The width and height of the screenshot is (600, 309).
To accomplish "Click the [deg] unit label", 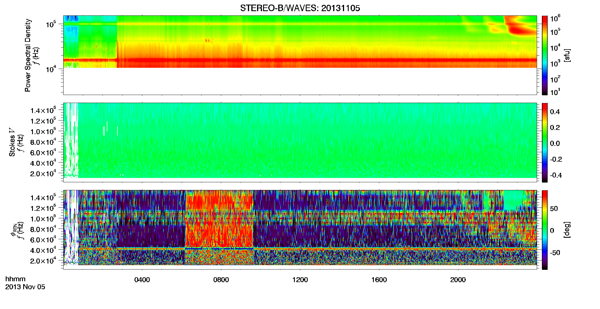I will (567, 230).
